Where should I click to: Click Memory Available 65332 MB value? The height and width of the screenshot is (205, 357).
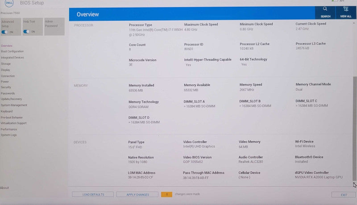[x=191, y=90]
